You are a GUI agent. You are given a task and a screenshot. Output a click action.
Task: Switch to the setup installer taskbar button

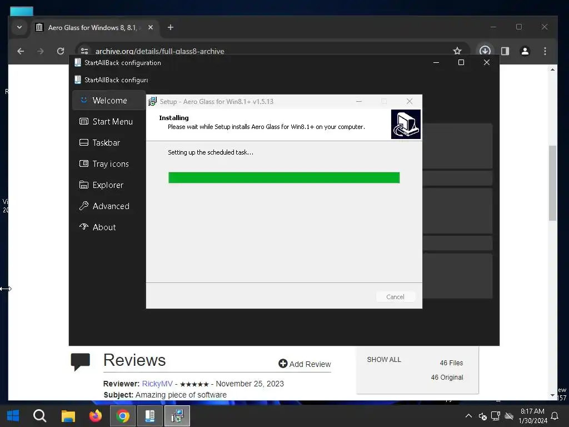(x=177, y=416)
